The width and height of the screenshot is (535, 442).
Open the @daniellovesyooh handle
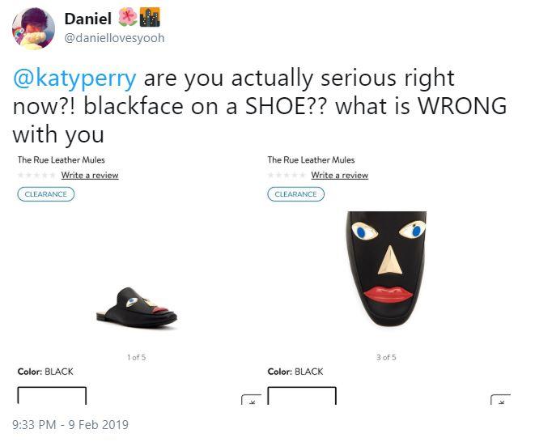(113, 38)
